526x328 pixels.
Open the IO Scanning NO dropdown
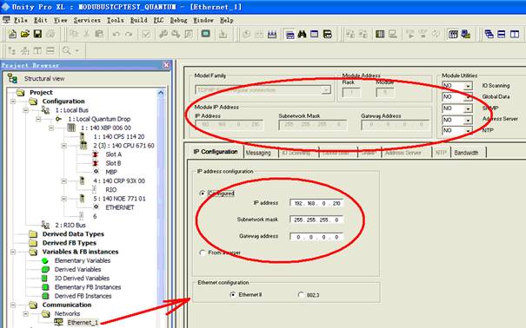coord(468,86)
